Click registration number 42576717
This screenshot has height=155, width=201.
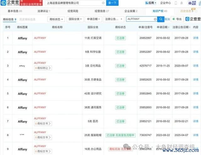coord(145,66)
